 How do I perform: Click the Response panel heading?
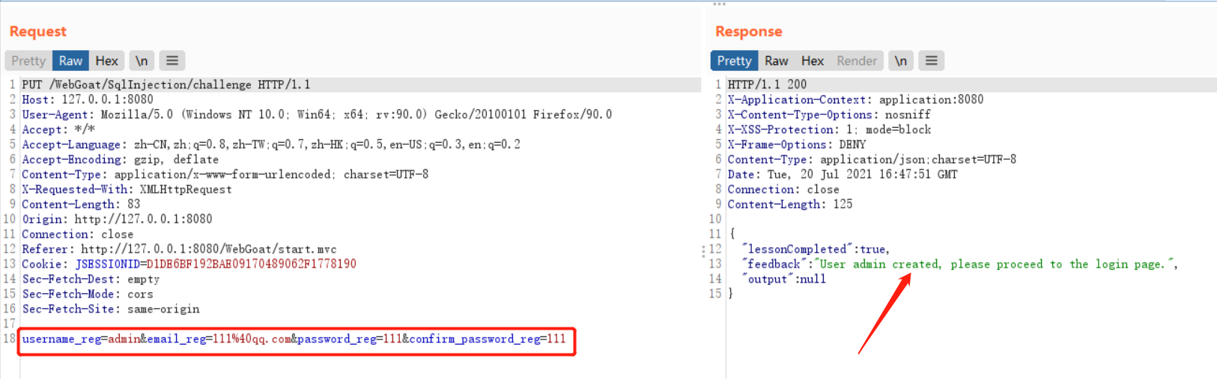749,31
